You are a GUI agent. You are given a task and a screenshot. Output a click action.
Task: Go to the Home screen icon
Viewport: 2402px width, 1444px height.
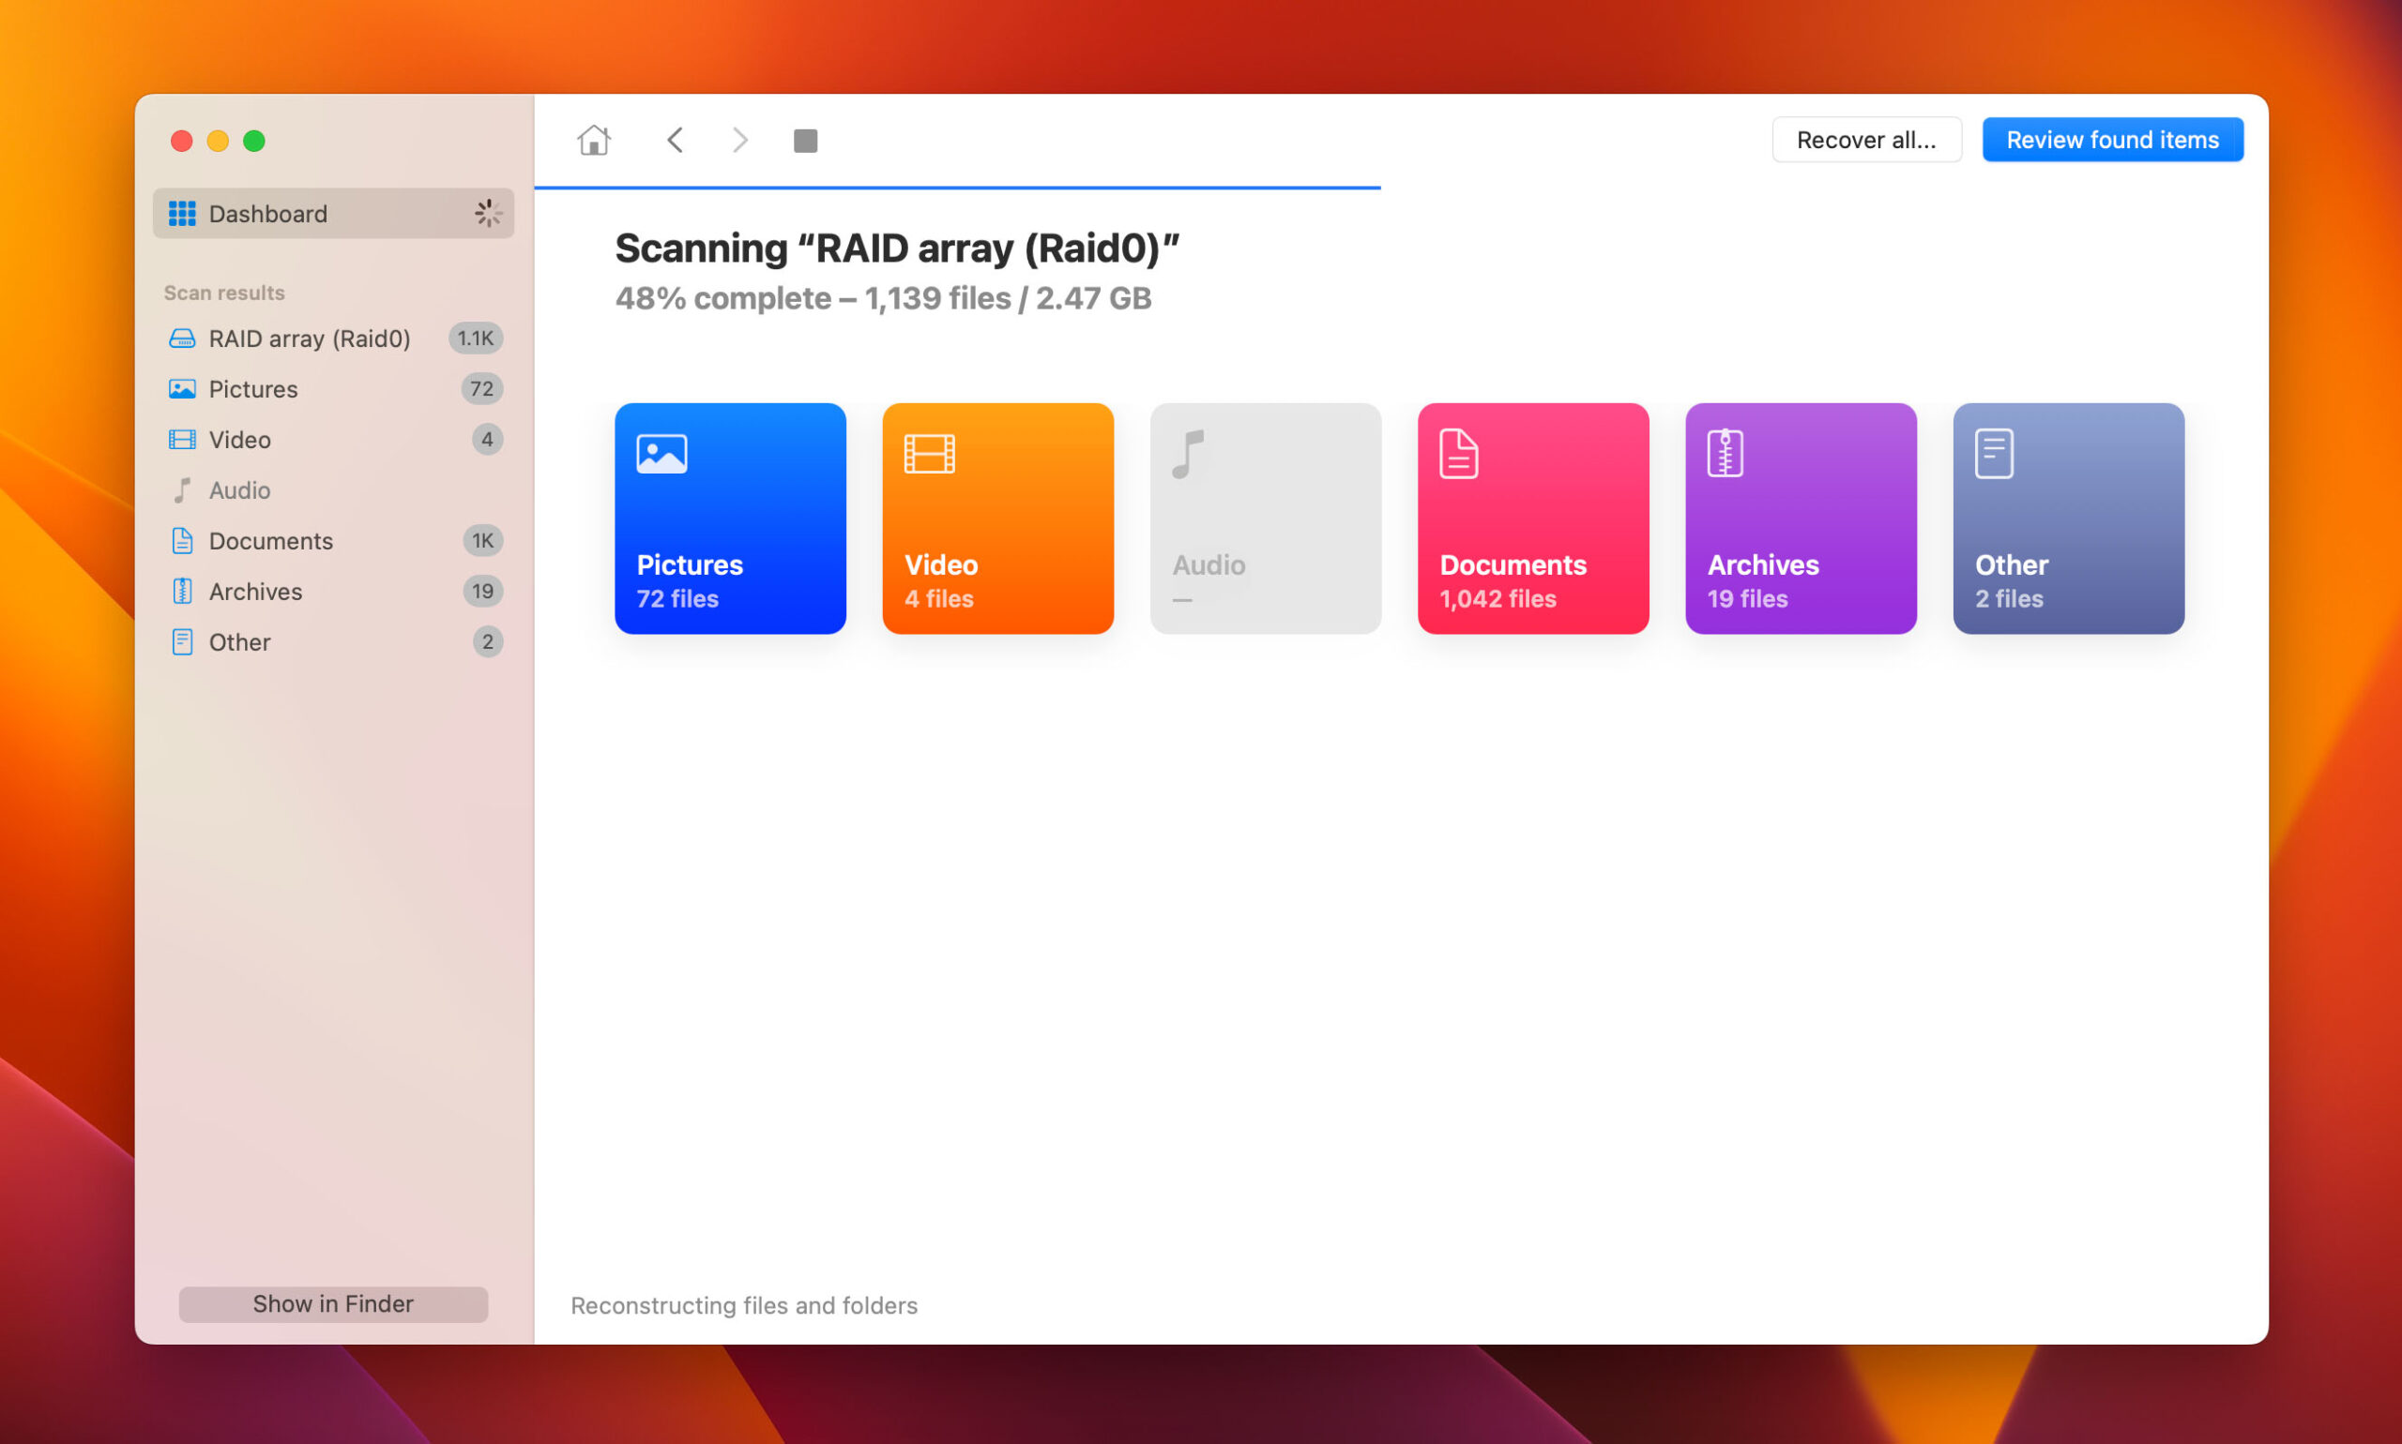(593, 140)
